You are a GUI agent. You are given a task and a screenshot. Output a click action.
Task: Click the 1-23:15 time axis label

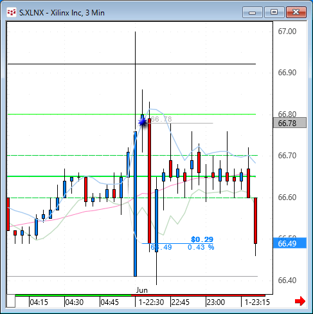point(257,302)
